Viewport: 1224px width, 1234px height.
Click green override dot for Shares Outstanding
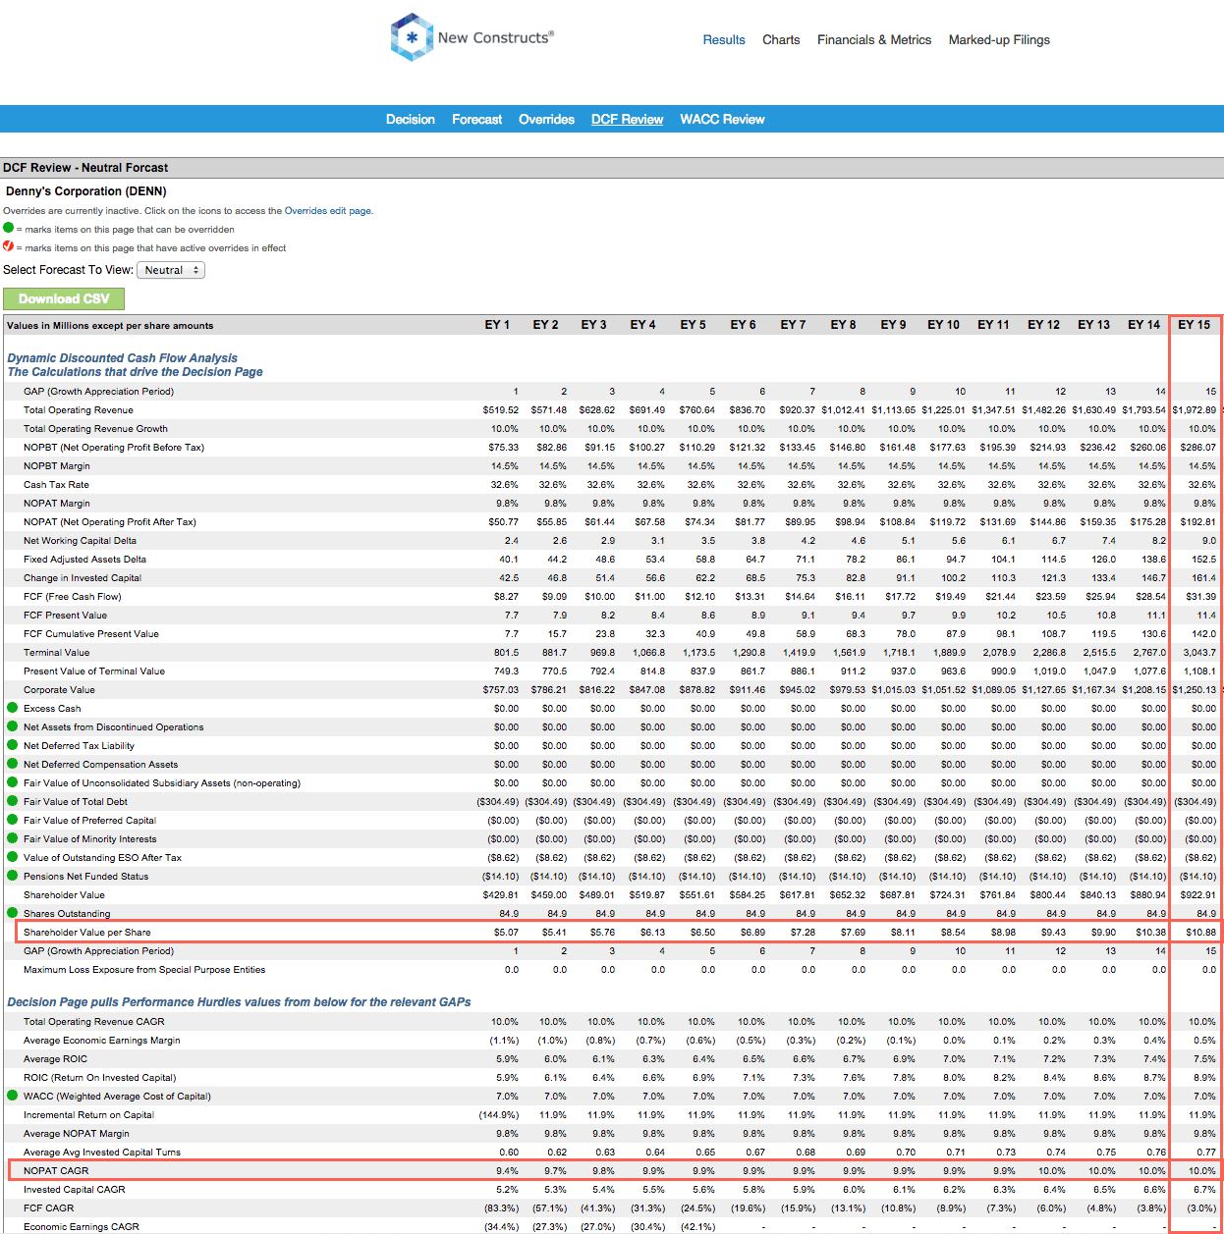tap(13, 913)
